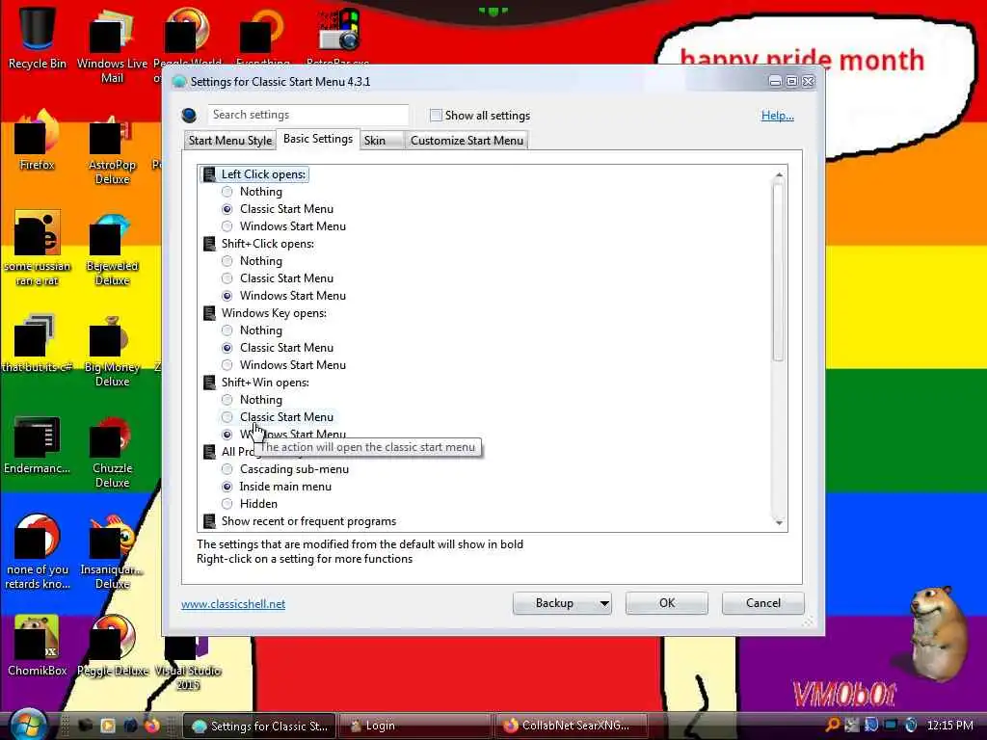Open ChomikBox desktop icon
Viewport: 987px width, 740px height.
click(x=37, y=646)
